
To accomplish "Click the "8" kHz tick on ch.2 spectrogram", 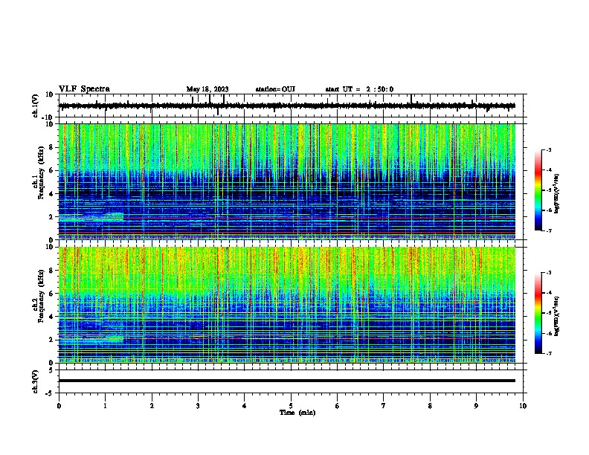I will (x=51, y=271).
